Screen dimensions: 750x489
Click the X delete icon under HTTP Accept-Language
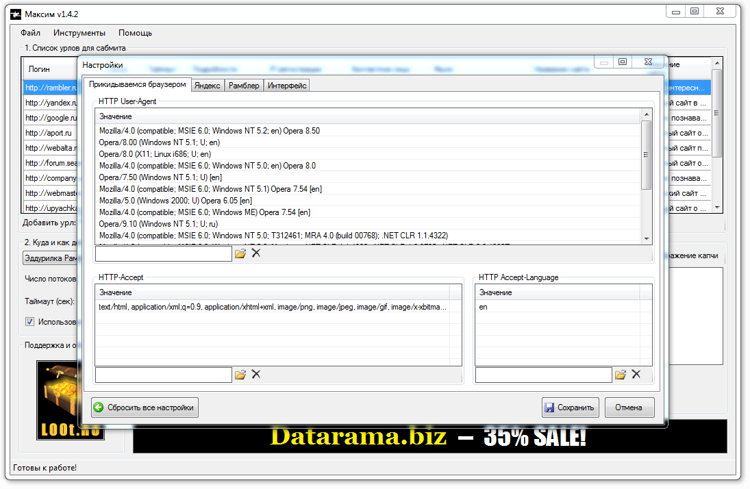(636, 375)
